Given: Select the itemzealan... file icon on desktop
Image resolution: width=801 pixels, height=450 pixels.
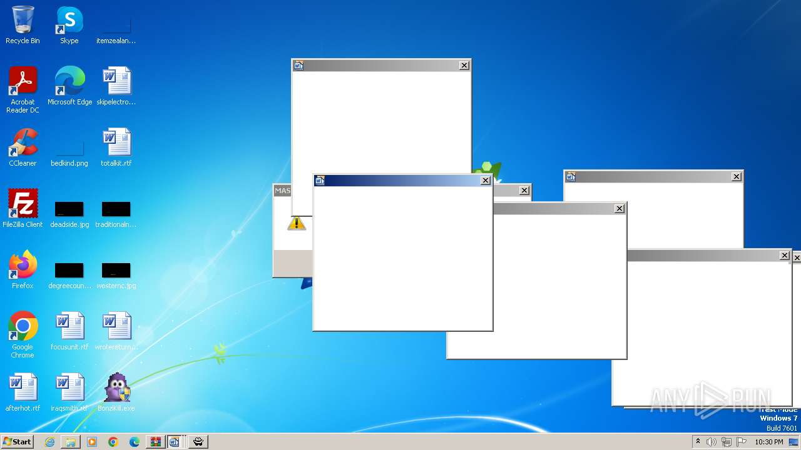Looking at the screenshot, I should click(116, 25).
